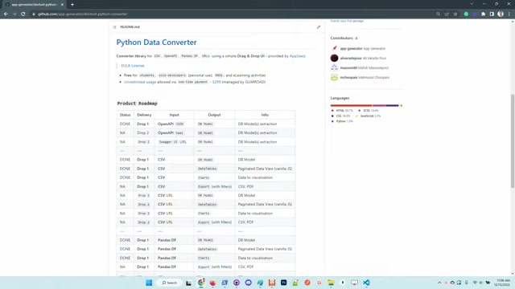Viewport: 515px width, 289px height.
Task: Click the purple segment of language bar
Action: click(x=379, y=105)
